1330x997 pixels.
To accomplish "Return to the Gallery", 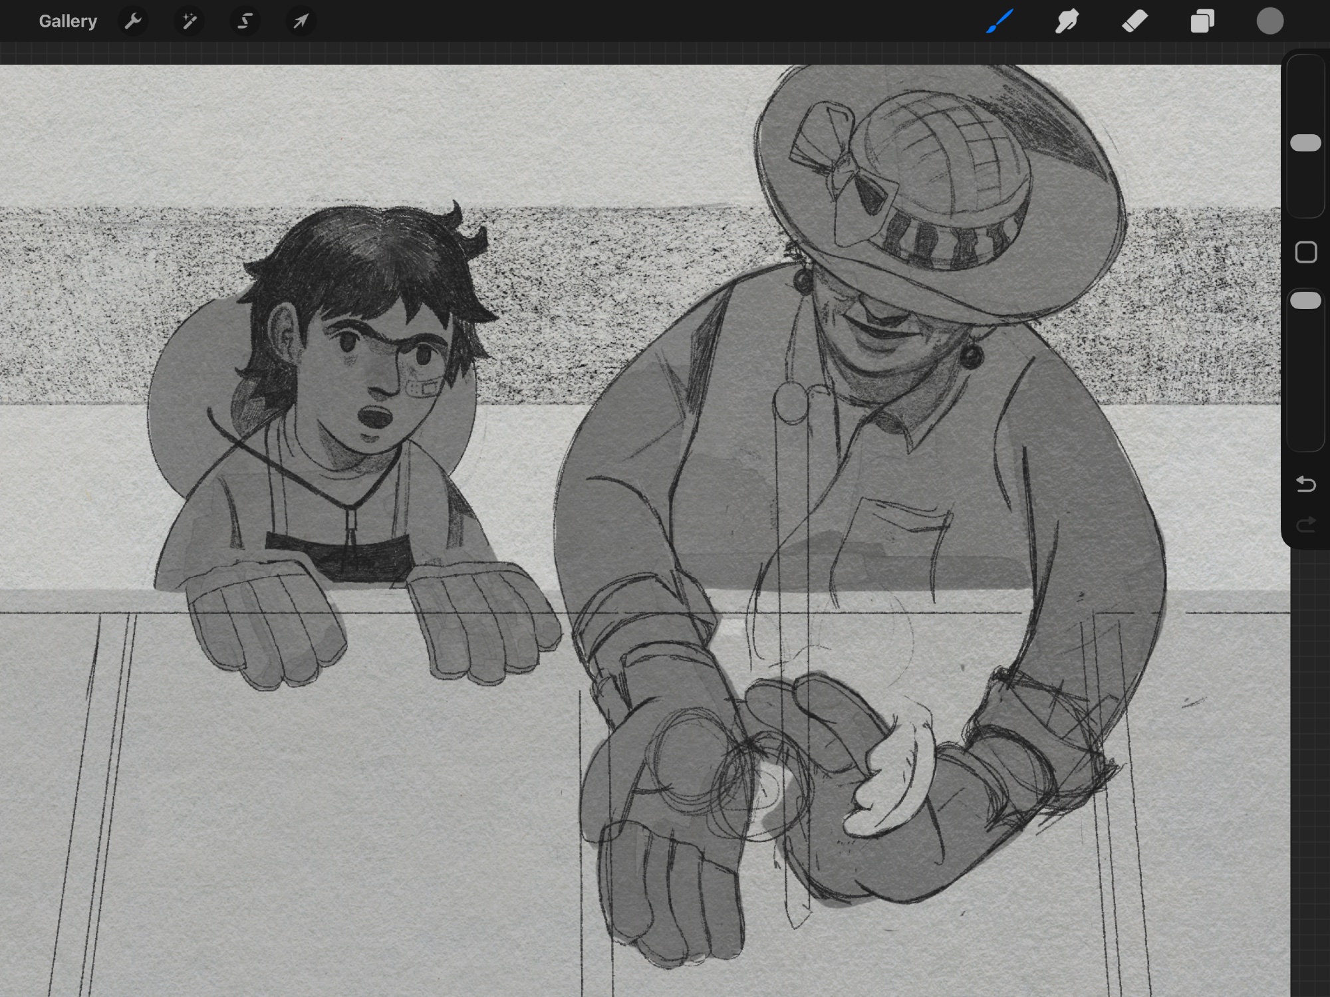I will click(x=68, y=21).
